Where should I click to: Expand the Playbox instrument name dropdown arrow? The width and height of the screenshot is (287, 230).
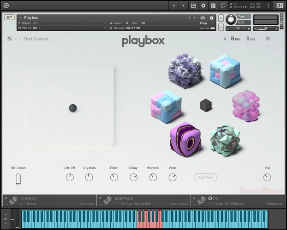20,18
